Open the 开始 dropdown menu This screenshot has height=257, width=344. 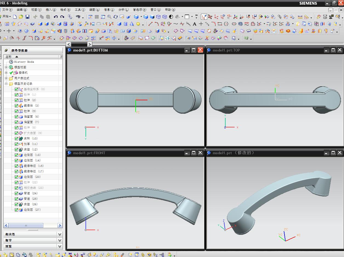(6, 17)
